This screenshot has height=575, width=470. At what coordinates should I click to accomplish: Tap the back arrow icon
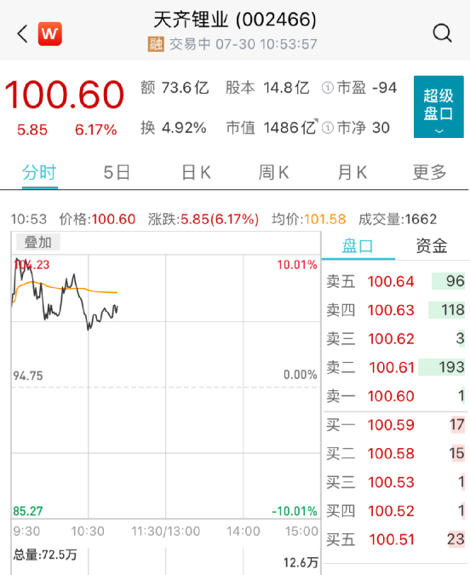point(22,34)
